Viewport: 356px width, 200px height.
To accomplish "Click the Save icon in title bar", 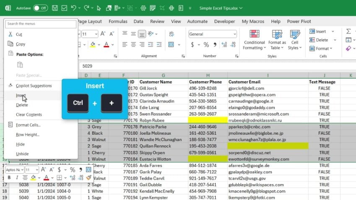I will click(x=55, y=8).
